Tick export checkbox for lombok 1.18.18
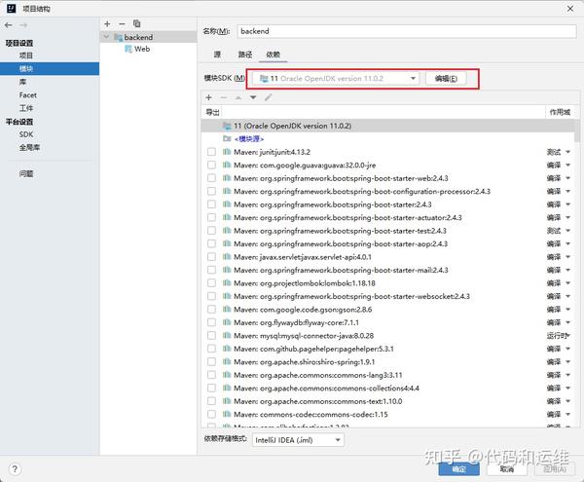 [211, 283]
